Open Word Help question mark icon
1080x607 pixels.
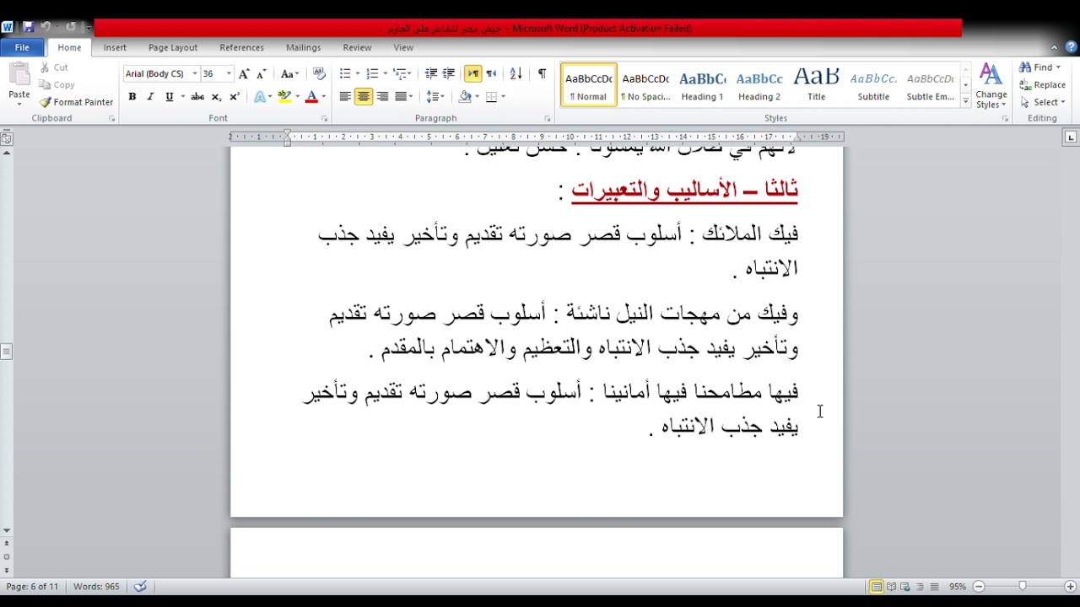pyautogui.click(x=1071, y=47)
